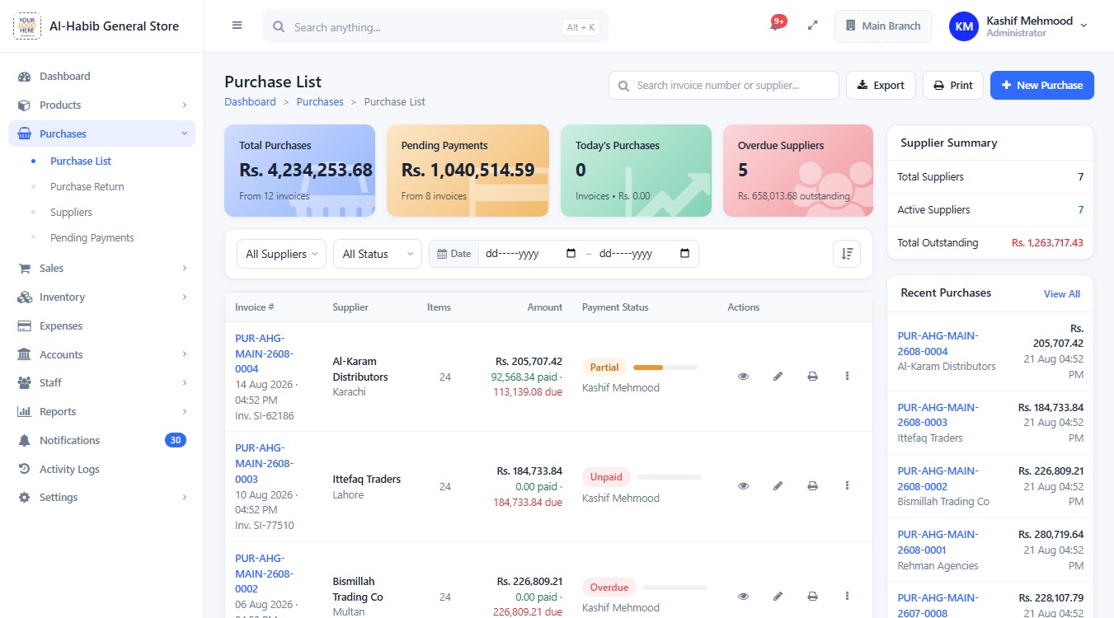Toggle the sidebar hamburger menu icon
This screenshot has height=618, width=1114.
tap(237, 26)
